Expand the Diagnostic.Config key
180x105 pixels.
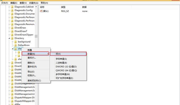[9, 10]
